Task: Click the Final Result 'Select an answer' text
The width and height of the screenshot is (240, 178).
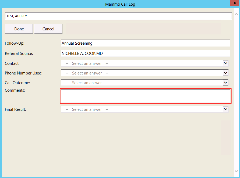Action: point(87,109)
